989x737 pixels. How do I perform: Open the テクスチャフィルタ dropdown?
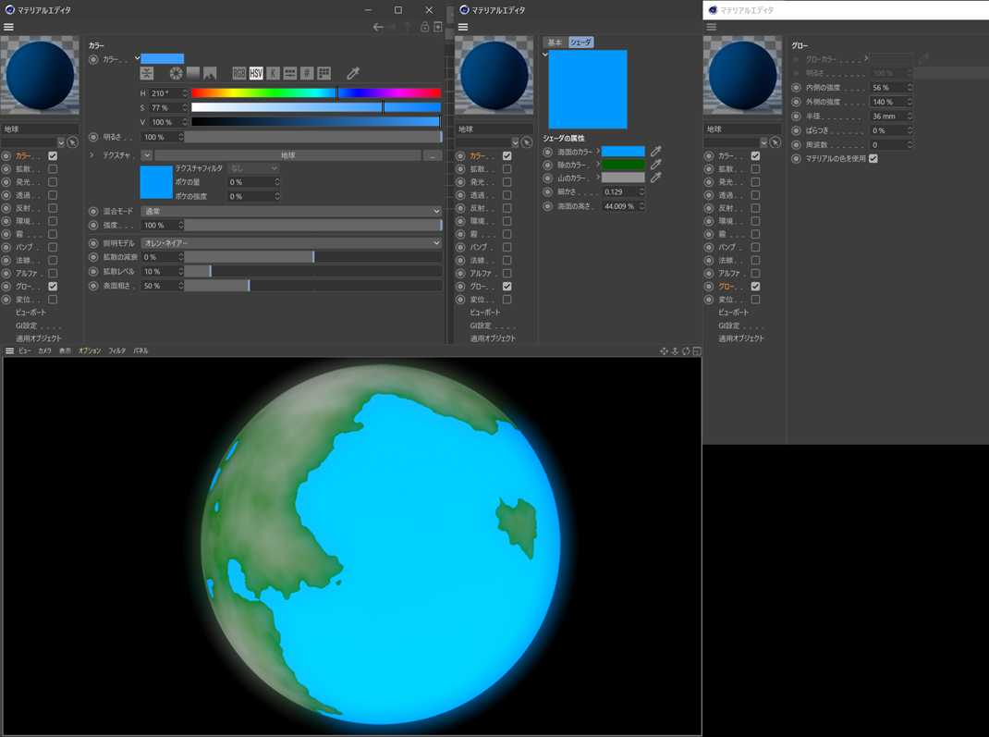coord(252,168)
